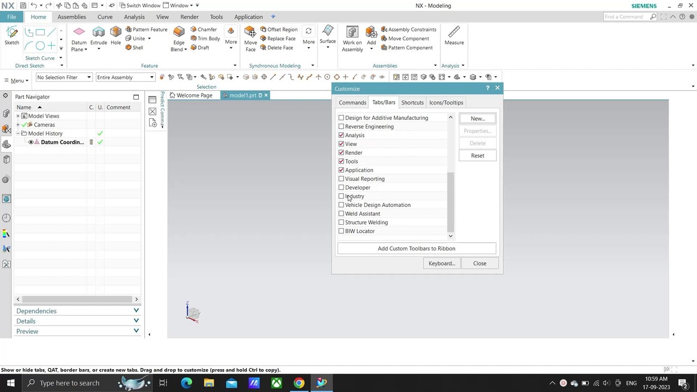Open the No Selection Filter dropdown
Screen dimensions: 697x392
(64, 77)
